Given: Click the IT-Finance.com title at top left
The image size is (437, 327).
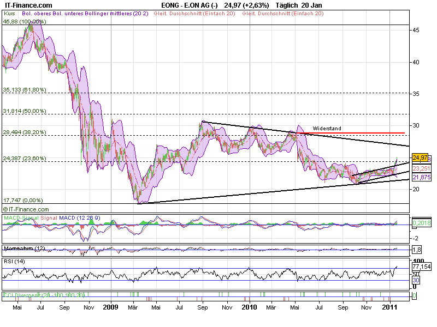Looking at the screenshot, I should tap(28, 5).
